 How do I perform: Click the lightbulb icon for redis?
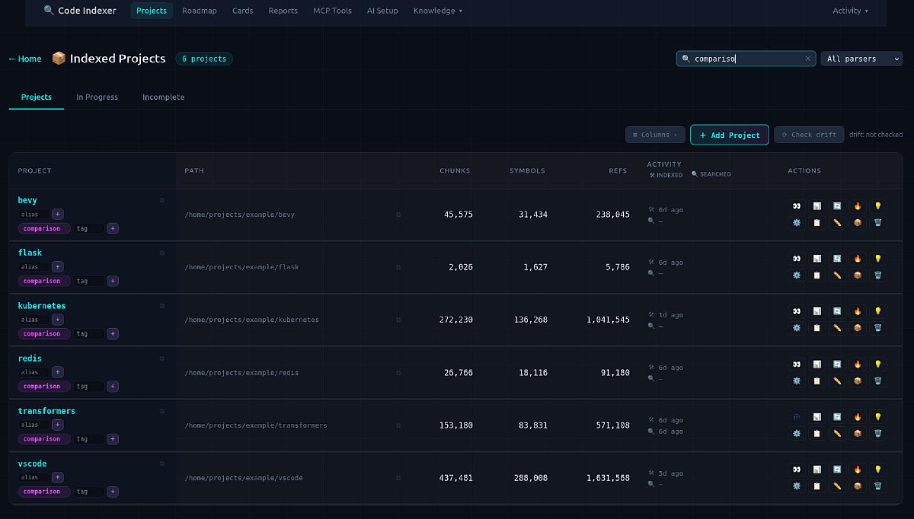tap(878, 364)
